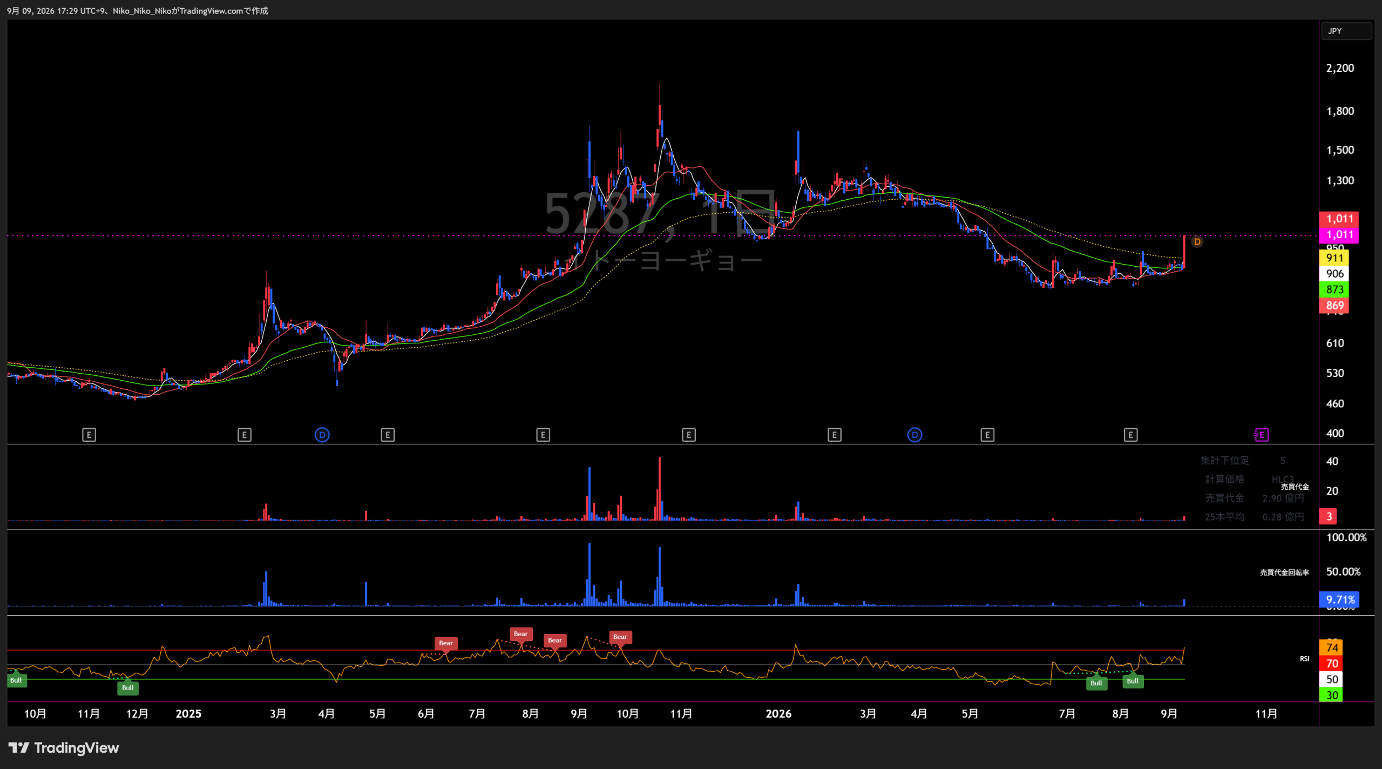The width and height of the screenshot is (1382, 769).
Task: Click the RSI indicator title
Action: pos(1304,659)
